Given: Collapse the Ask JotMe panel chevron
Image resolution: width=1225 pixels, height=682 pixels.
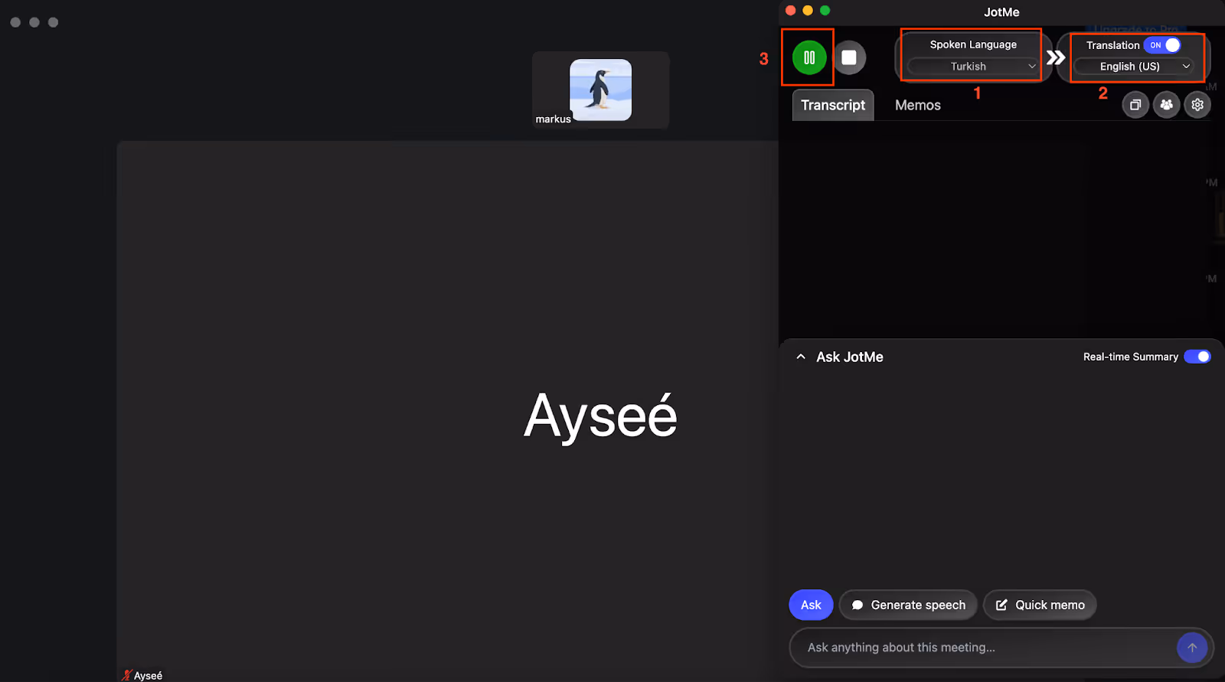Looking at the screenshot, I should [801, 357].
